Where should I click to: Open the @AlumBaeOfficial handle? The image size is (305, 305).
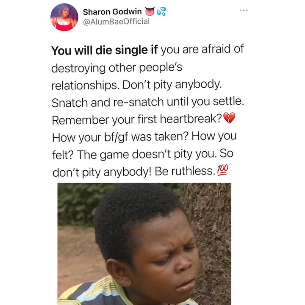tap(116, 22)
